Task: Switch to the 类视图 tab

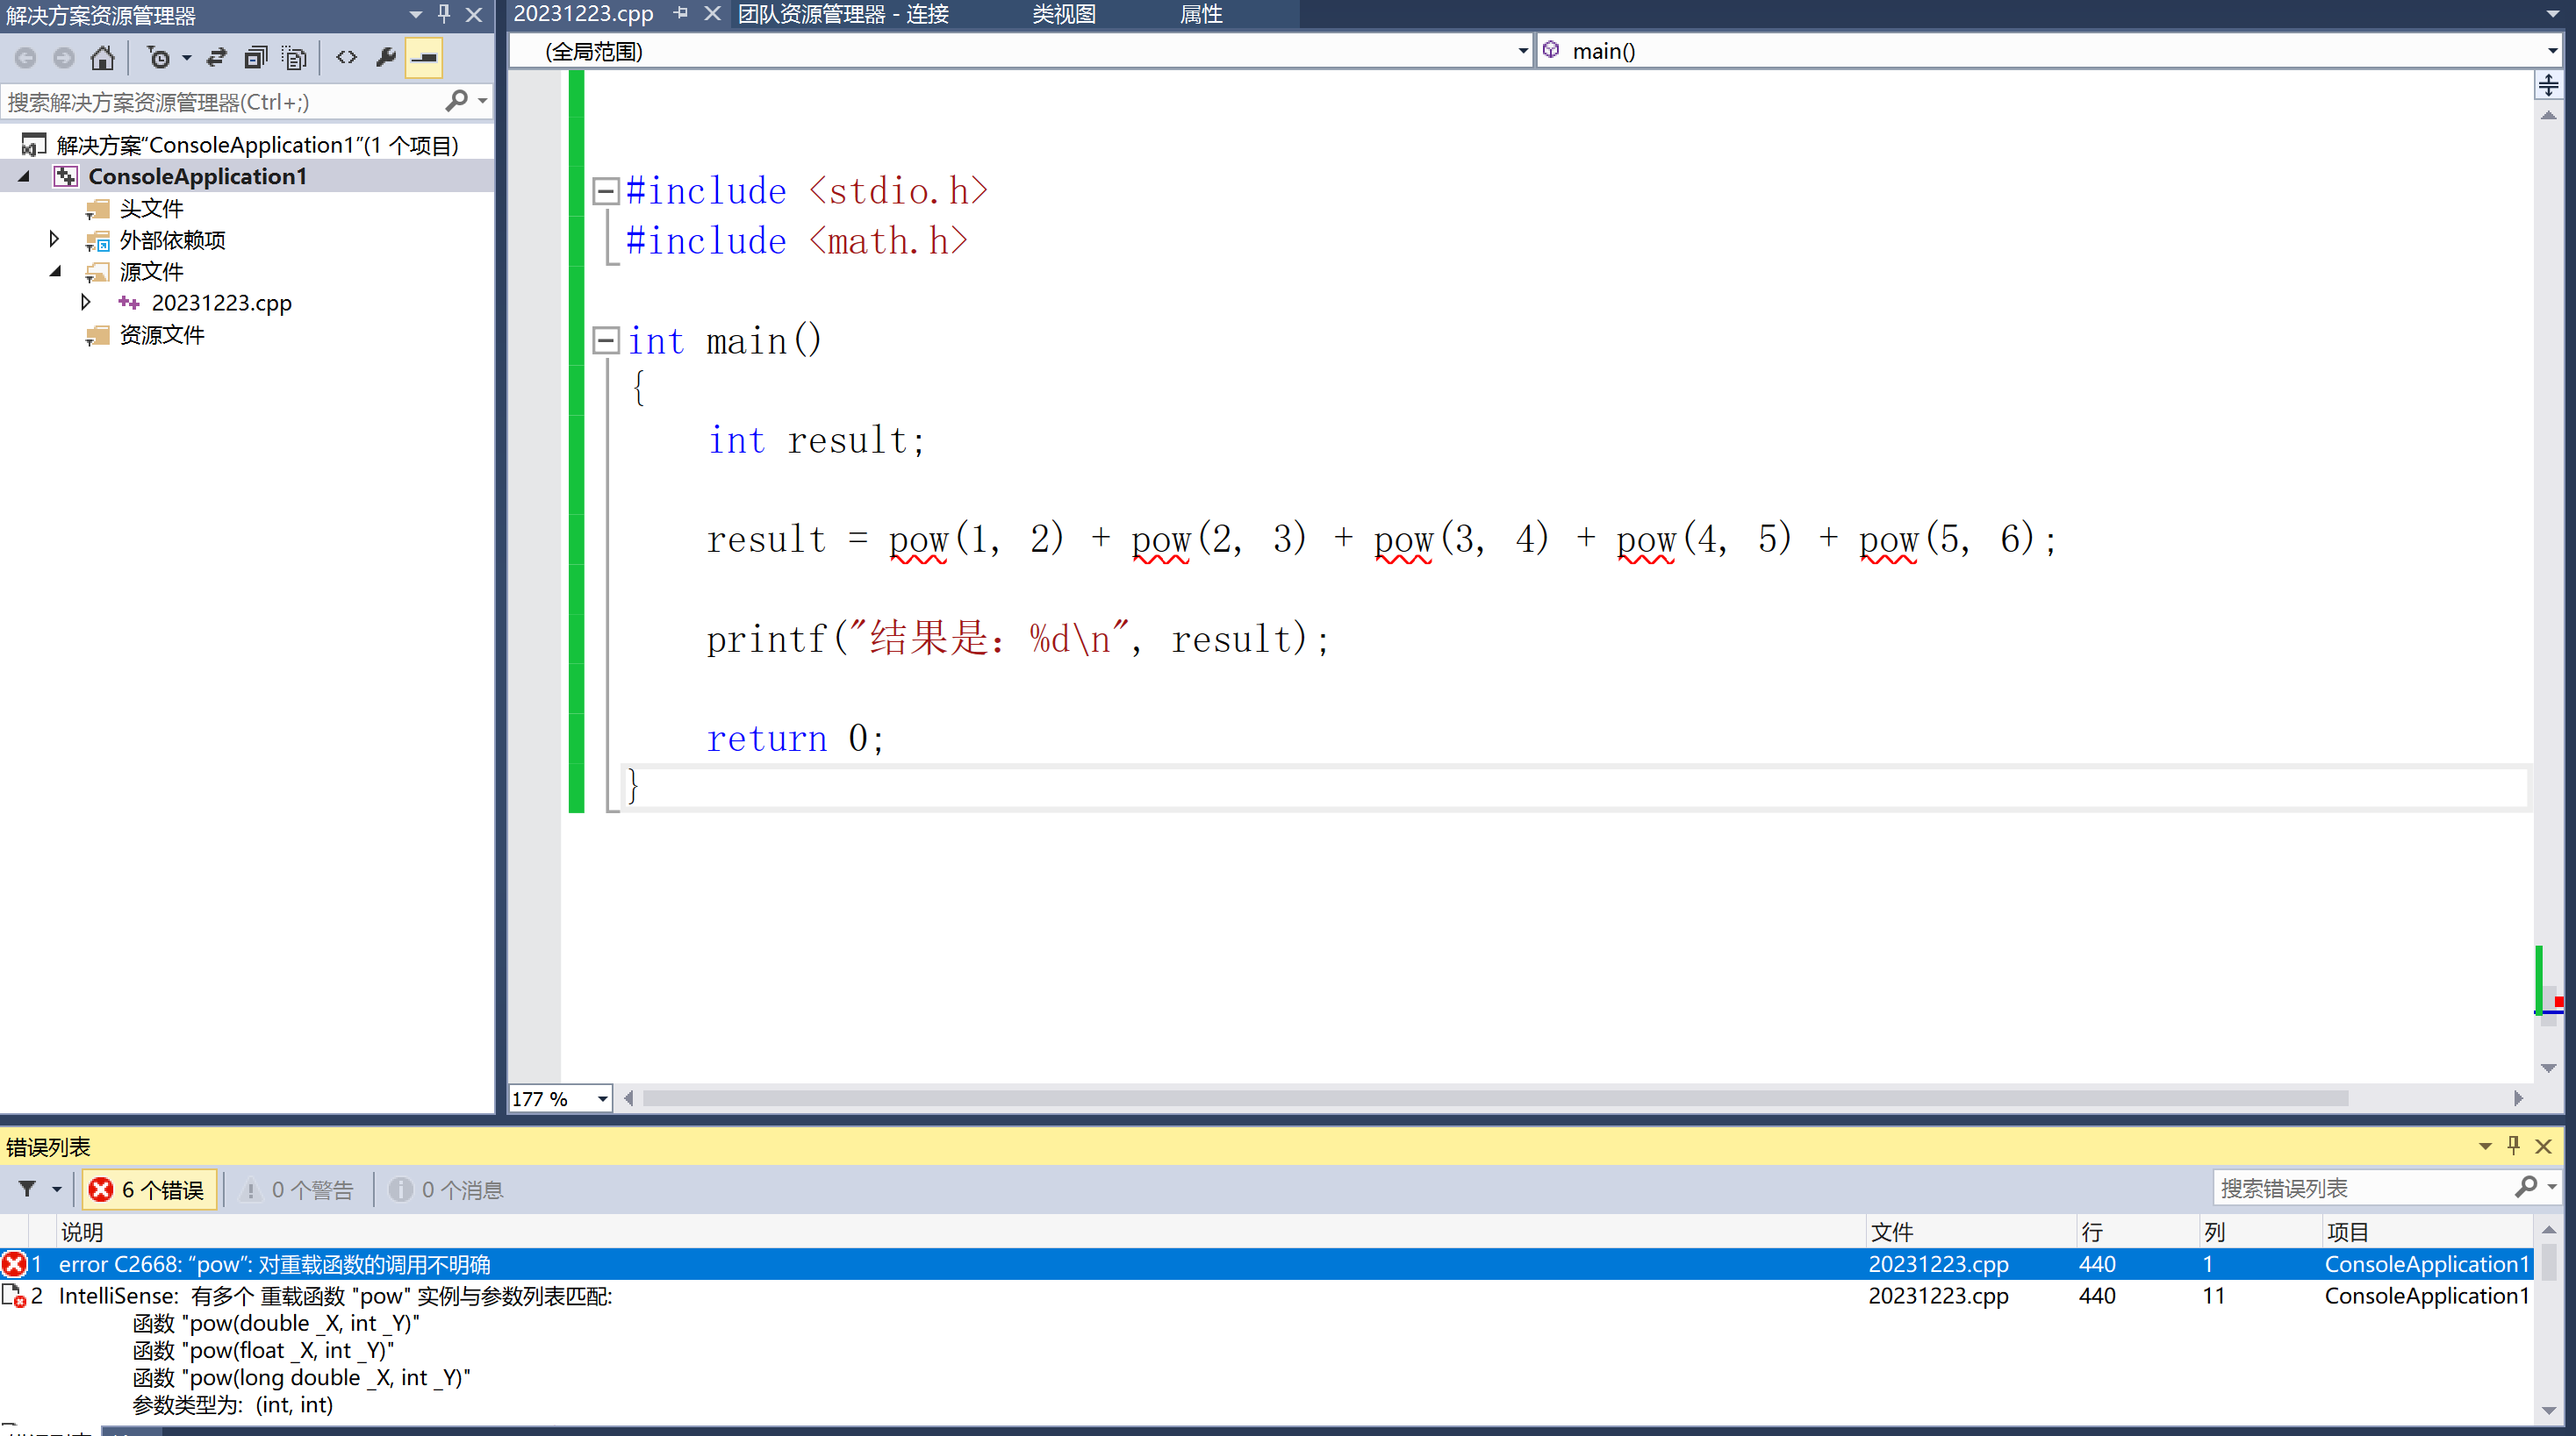Action: tap(1063, 14)
